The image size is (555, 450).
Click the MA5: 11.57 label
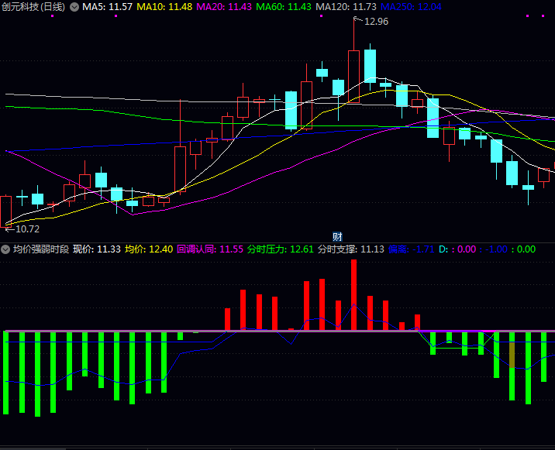(108, 7)
